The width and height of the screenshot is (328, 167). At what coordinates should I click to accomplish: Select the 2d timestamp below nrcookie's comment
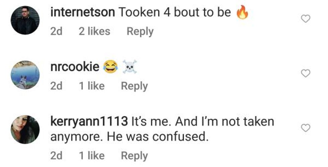(x=56, y=86)
